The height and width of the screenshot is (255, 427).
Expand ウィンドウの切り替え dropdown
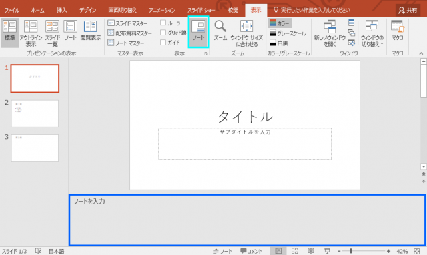[x=372, y=33]
